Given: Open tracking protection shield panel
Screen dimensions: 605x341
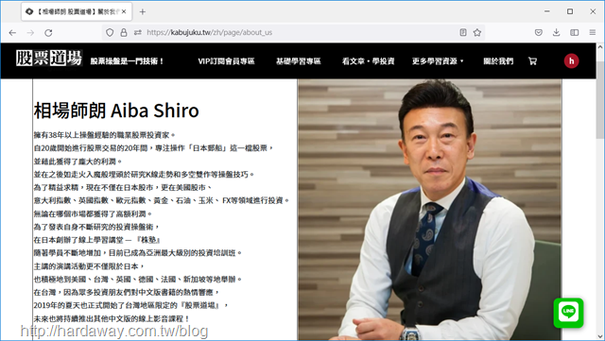Looking at the screenshot, I should pos(110,32).
